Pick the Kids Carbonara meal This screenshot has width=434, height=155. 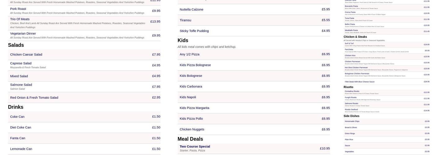coord(191,86)
